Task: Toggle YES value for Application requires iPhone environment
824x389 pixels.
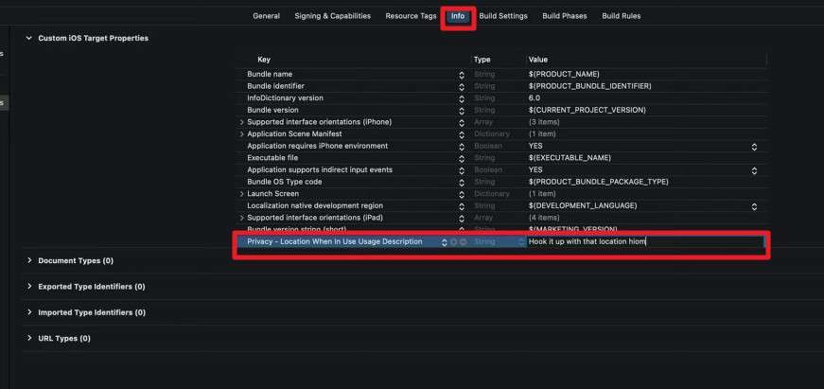Action: pos(754,147)
